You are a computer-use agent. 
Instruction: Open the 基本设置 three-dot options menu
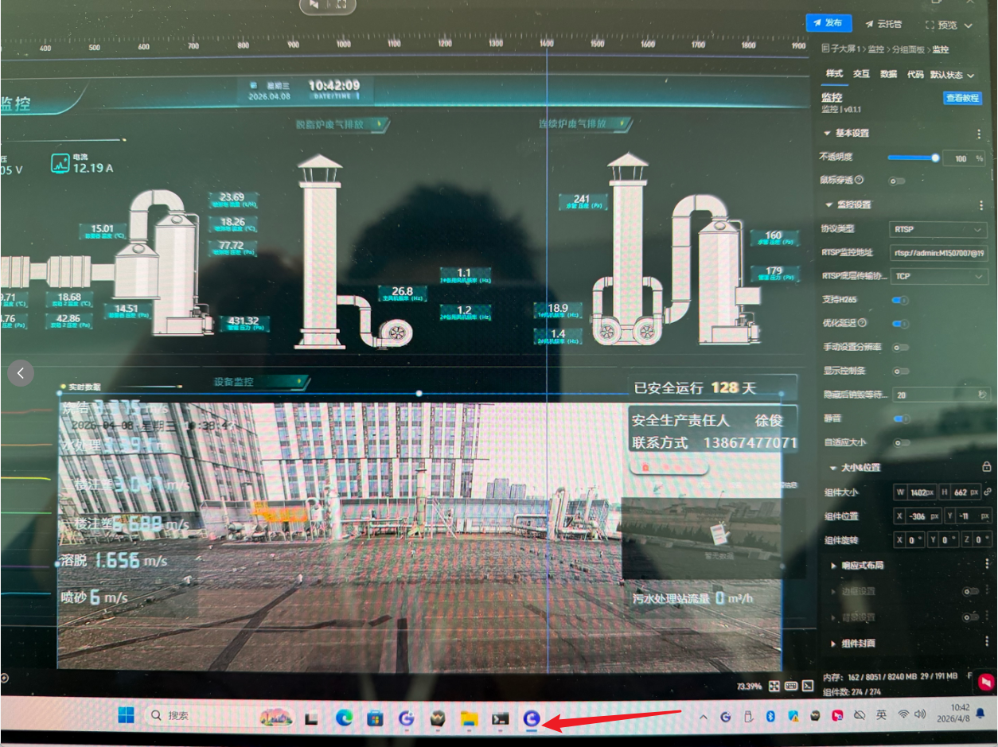pyautogui.click(x=979, y=134)
